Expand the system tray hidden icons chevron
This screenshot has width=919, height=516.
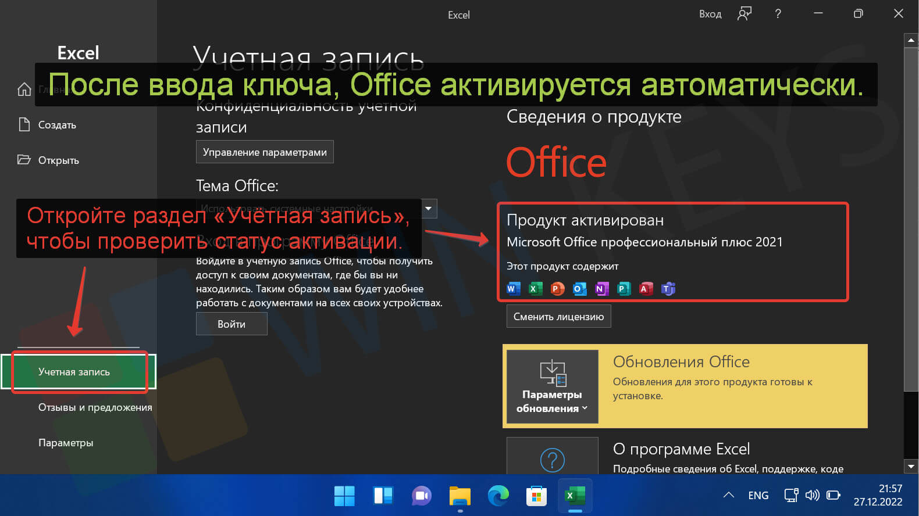point(728,495)
